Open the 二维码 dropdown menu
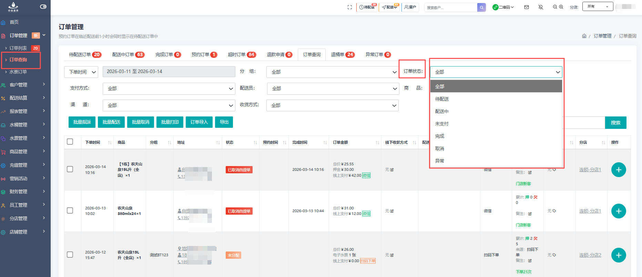This screenshot has width=642, height=277. click(503, 7)
